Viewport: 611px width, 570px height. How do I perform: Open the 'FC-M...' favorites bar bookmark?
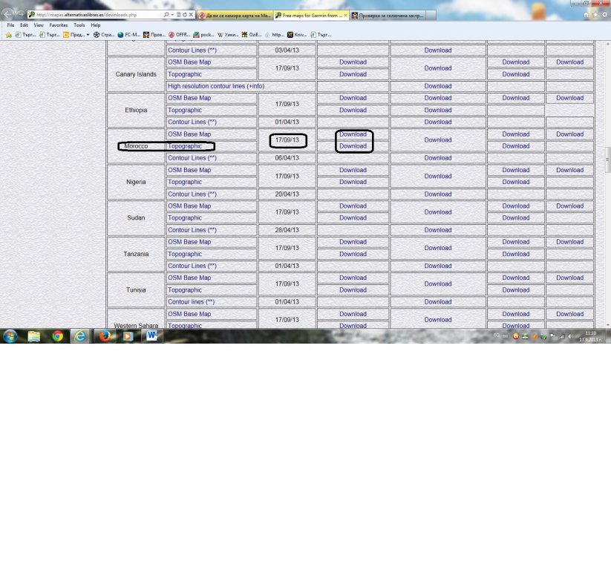point(128,35)
